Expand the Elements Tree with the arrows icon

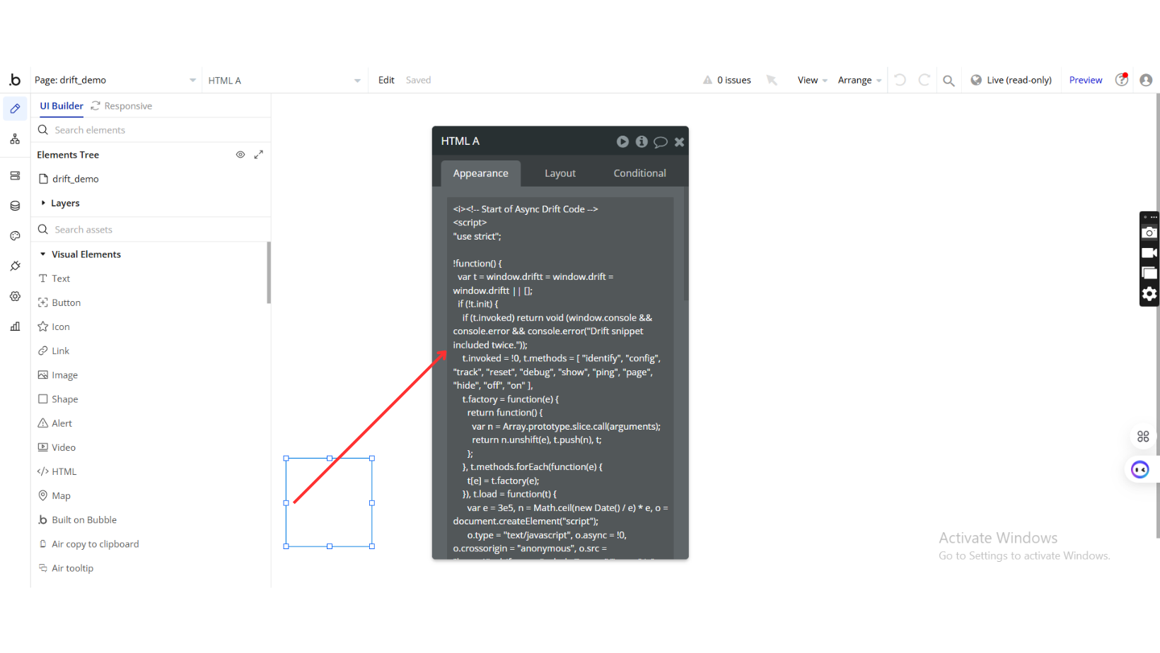[259, 154]
